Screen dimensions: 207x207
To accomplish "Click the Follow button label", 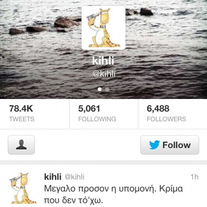I will pyautogui.click(x=176, y=145).
